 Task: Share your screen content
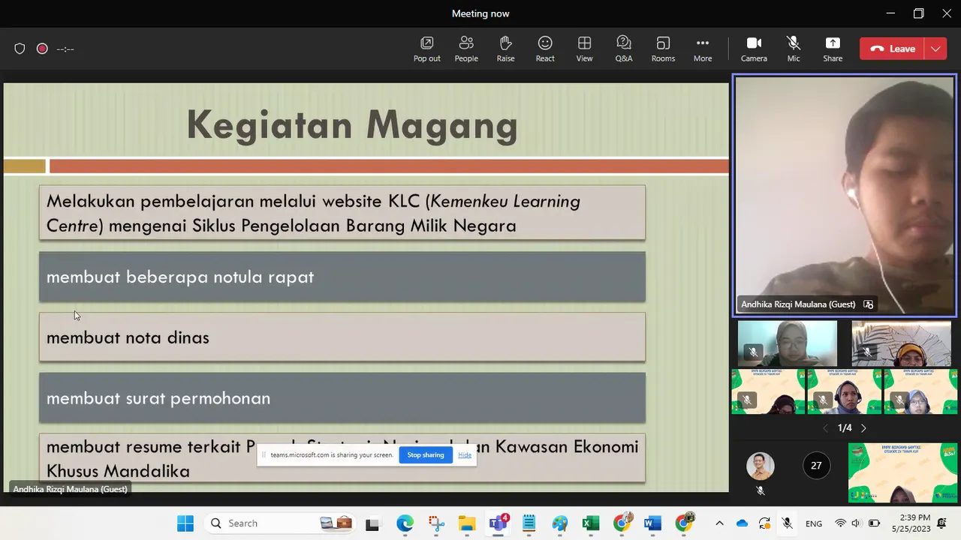click(833, 49)
